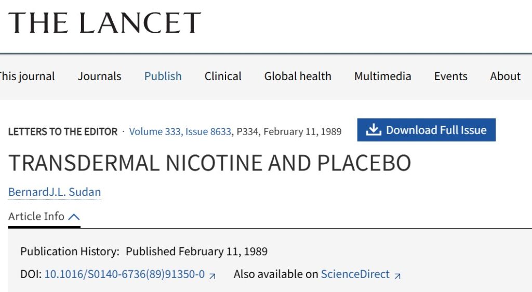Click the external link arrow after ScienceDirect
This screenshot has height=292, width=532.
[397, 276]
